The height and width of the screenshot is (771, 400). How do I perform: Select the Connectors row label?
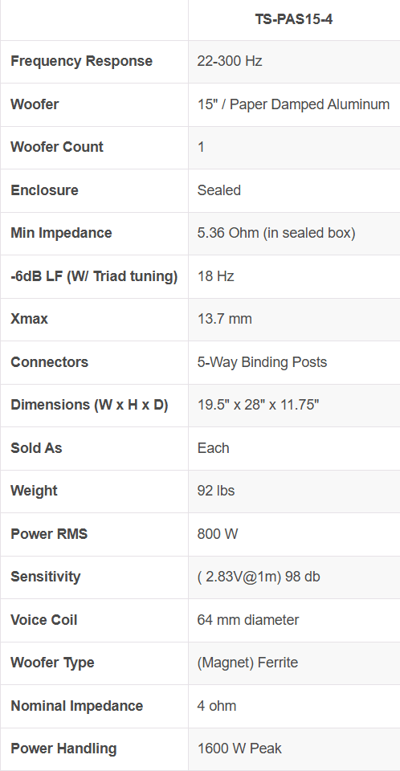50,362
